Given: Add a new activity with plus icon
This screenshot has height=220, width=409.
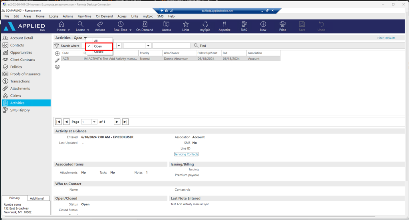Looking at the screenshot, I should [x=58, y=53].
